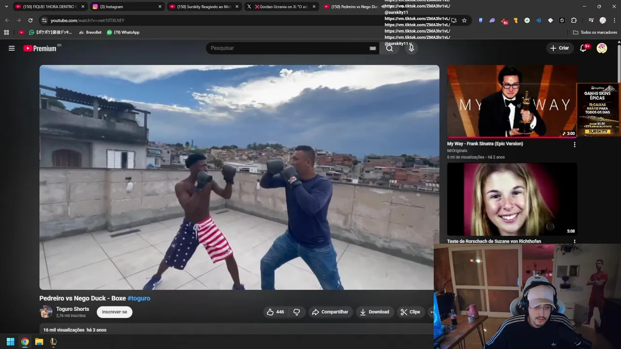This screenshot has height=349, width=621.
Task: Open the WhatsApp bookmark
Action: 123,32
